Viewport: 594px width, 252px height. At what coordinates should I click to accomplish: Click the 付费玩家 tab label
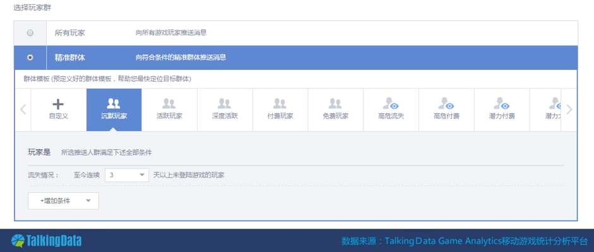[x=280, y=116]
